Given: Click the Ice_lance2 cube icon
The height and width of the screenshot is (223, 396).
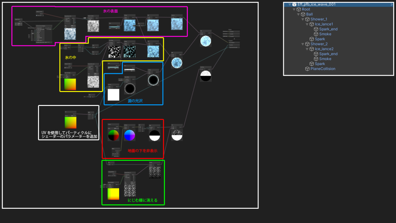Looking at the screenshot, I should coord(312,49).
